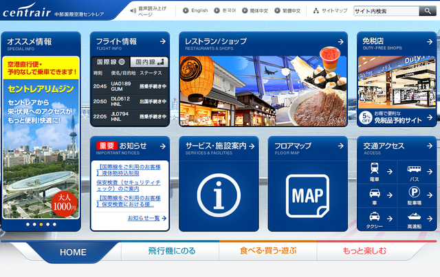The width and height of the screenshot is (440, 277).
Task: Click flight row DL0612 HNL
Action: click(x=130, y=101)
